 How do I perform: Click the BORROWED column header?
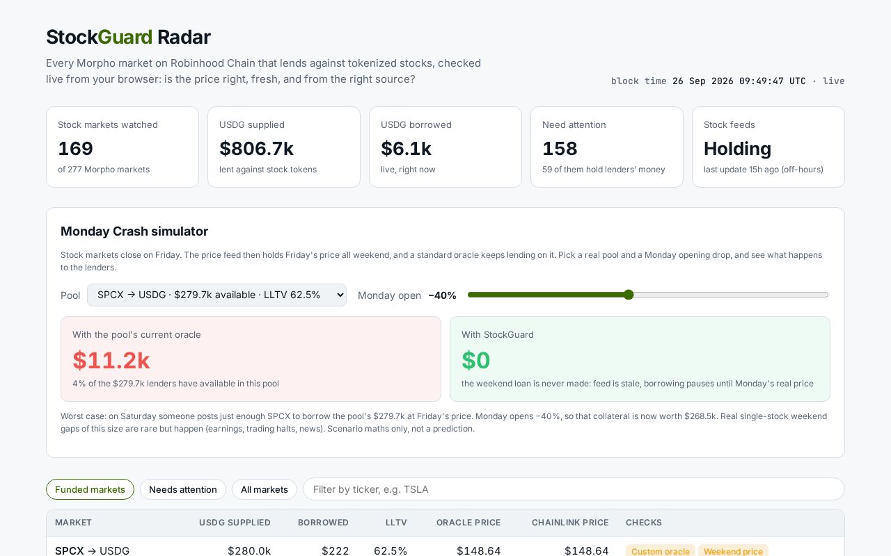tap(323, 523)
